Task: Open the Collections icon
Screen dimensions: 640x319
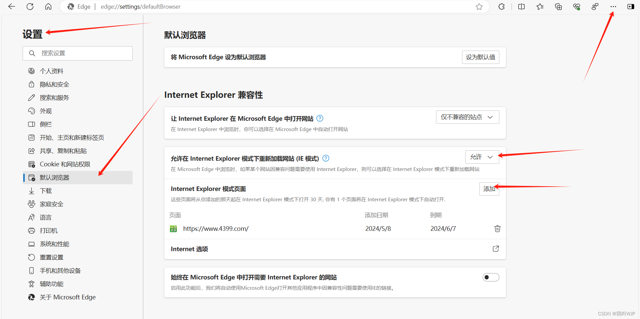Action: [558, 6]
